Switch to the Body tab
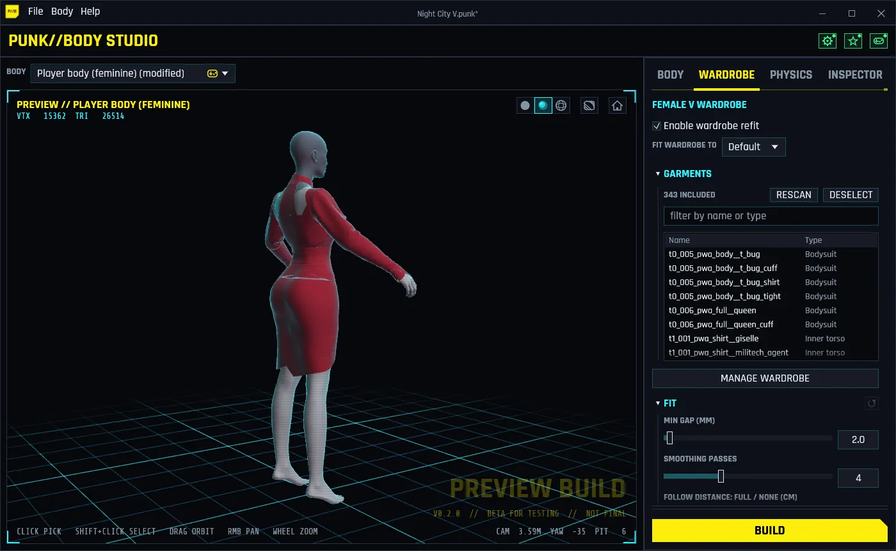This screenshot has width=896, height=551. (x=671, y=75)
